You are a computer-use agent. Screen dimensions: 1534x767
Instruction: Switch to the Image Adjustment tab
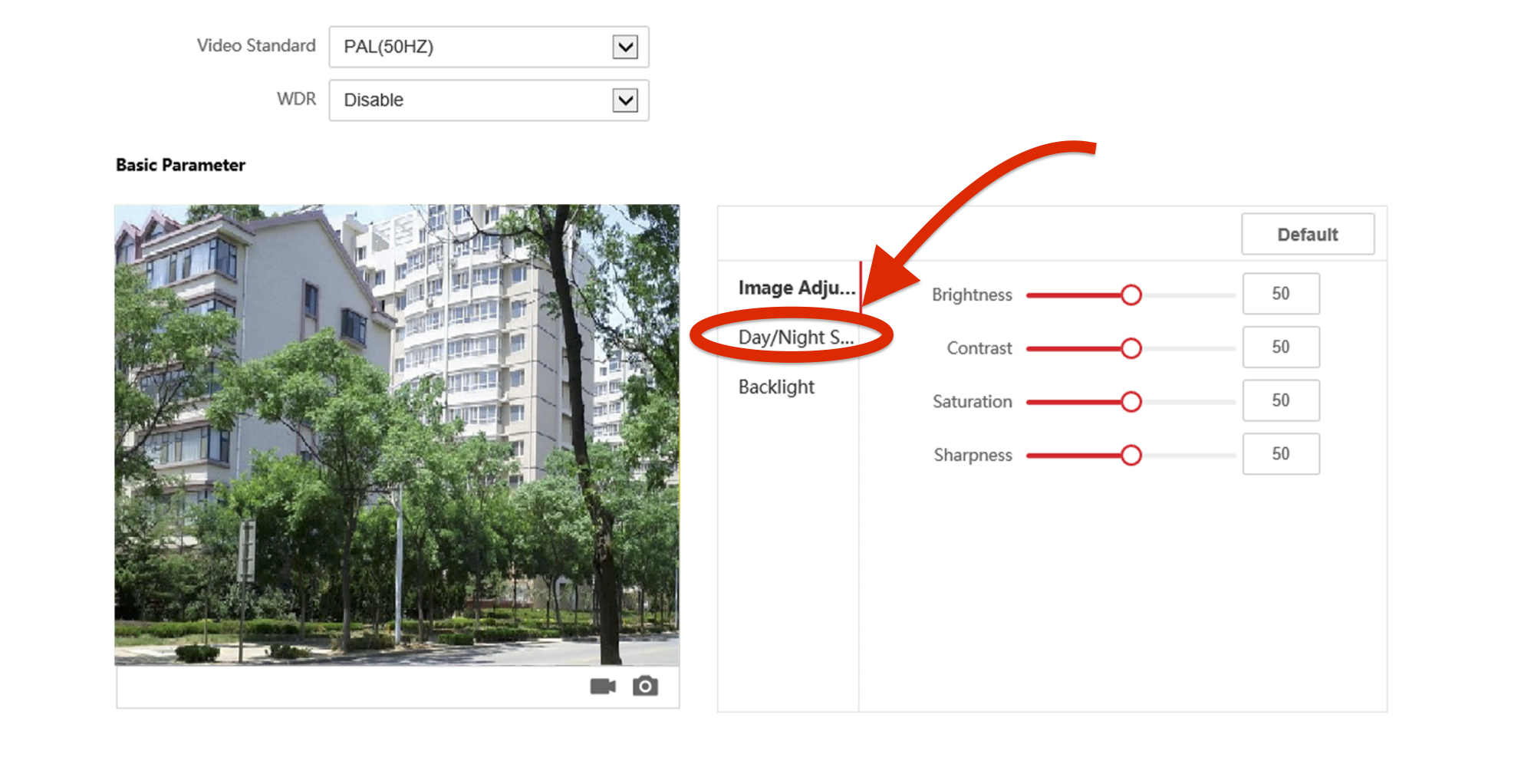pyautogui.click(x=795, y=288)
